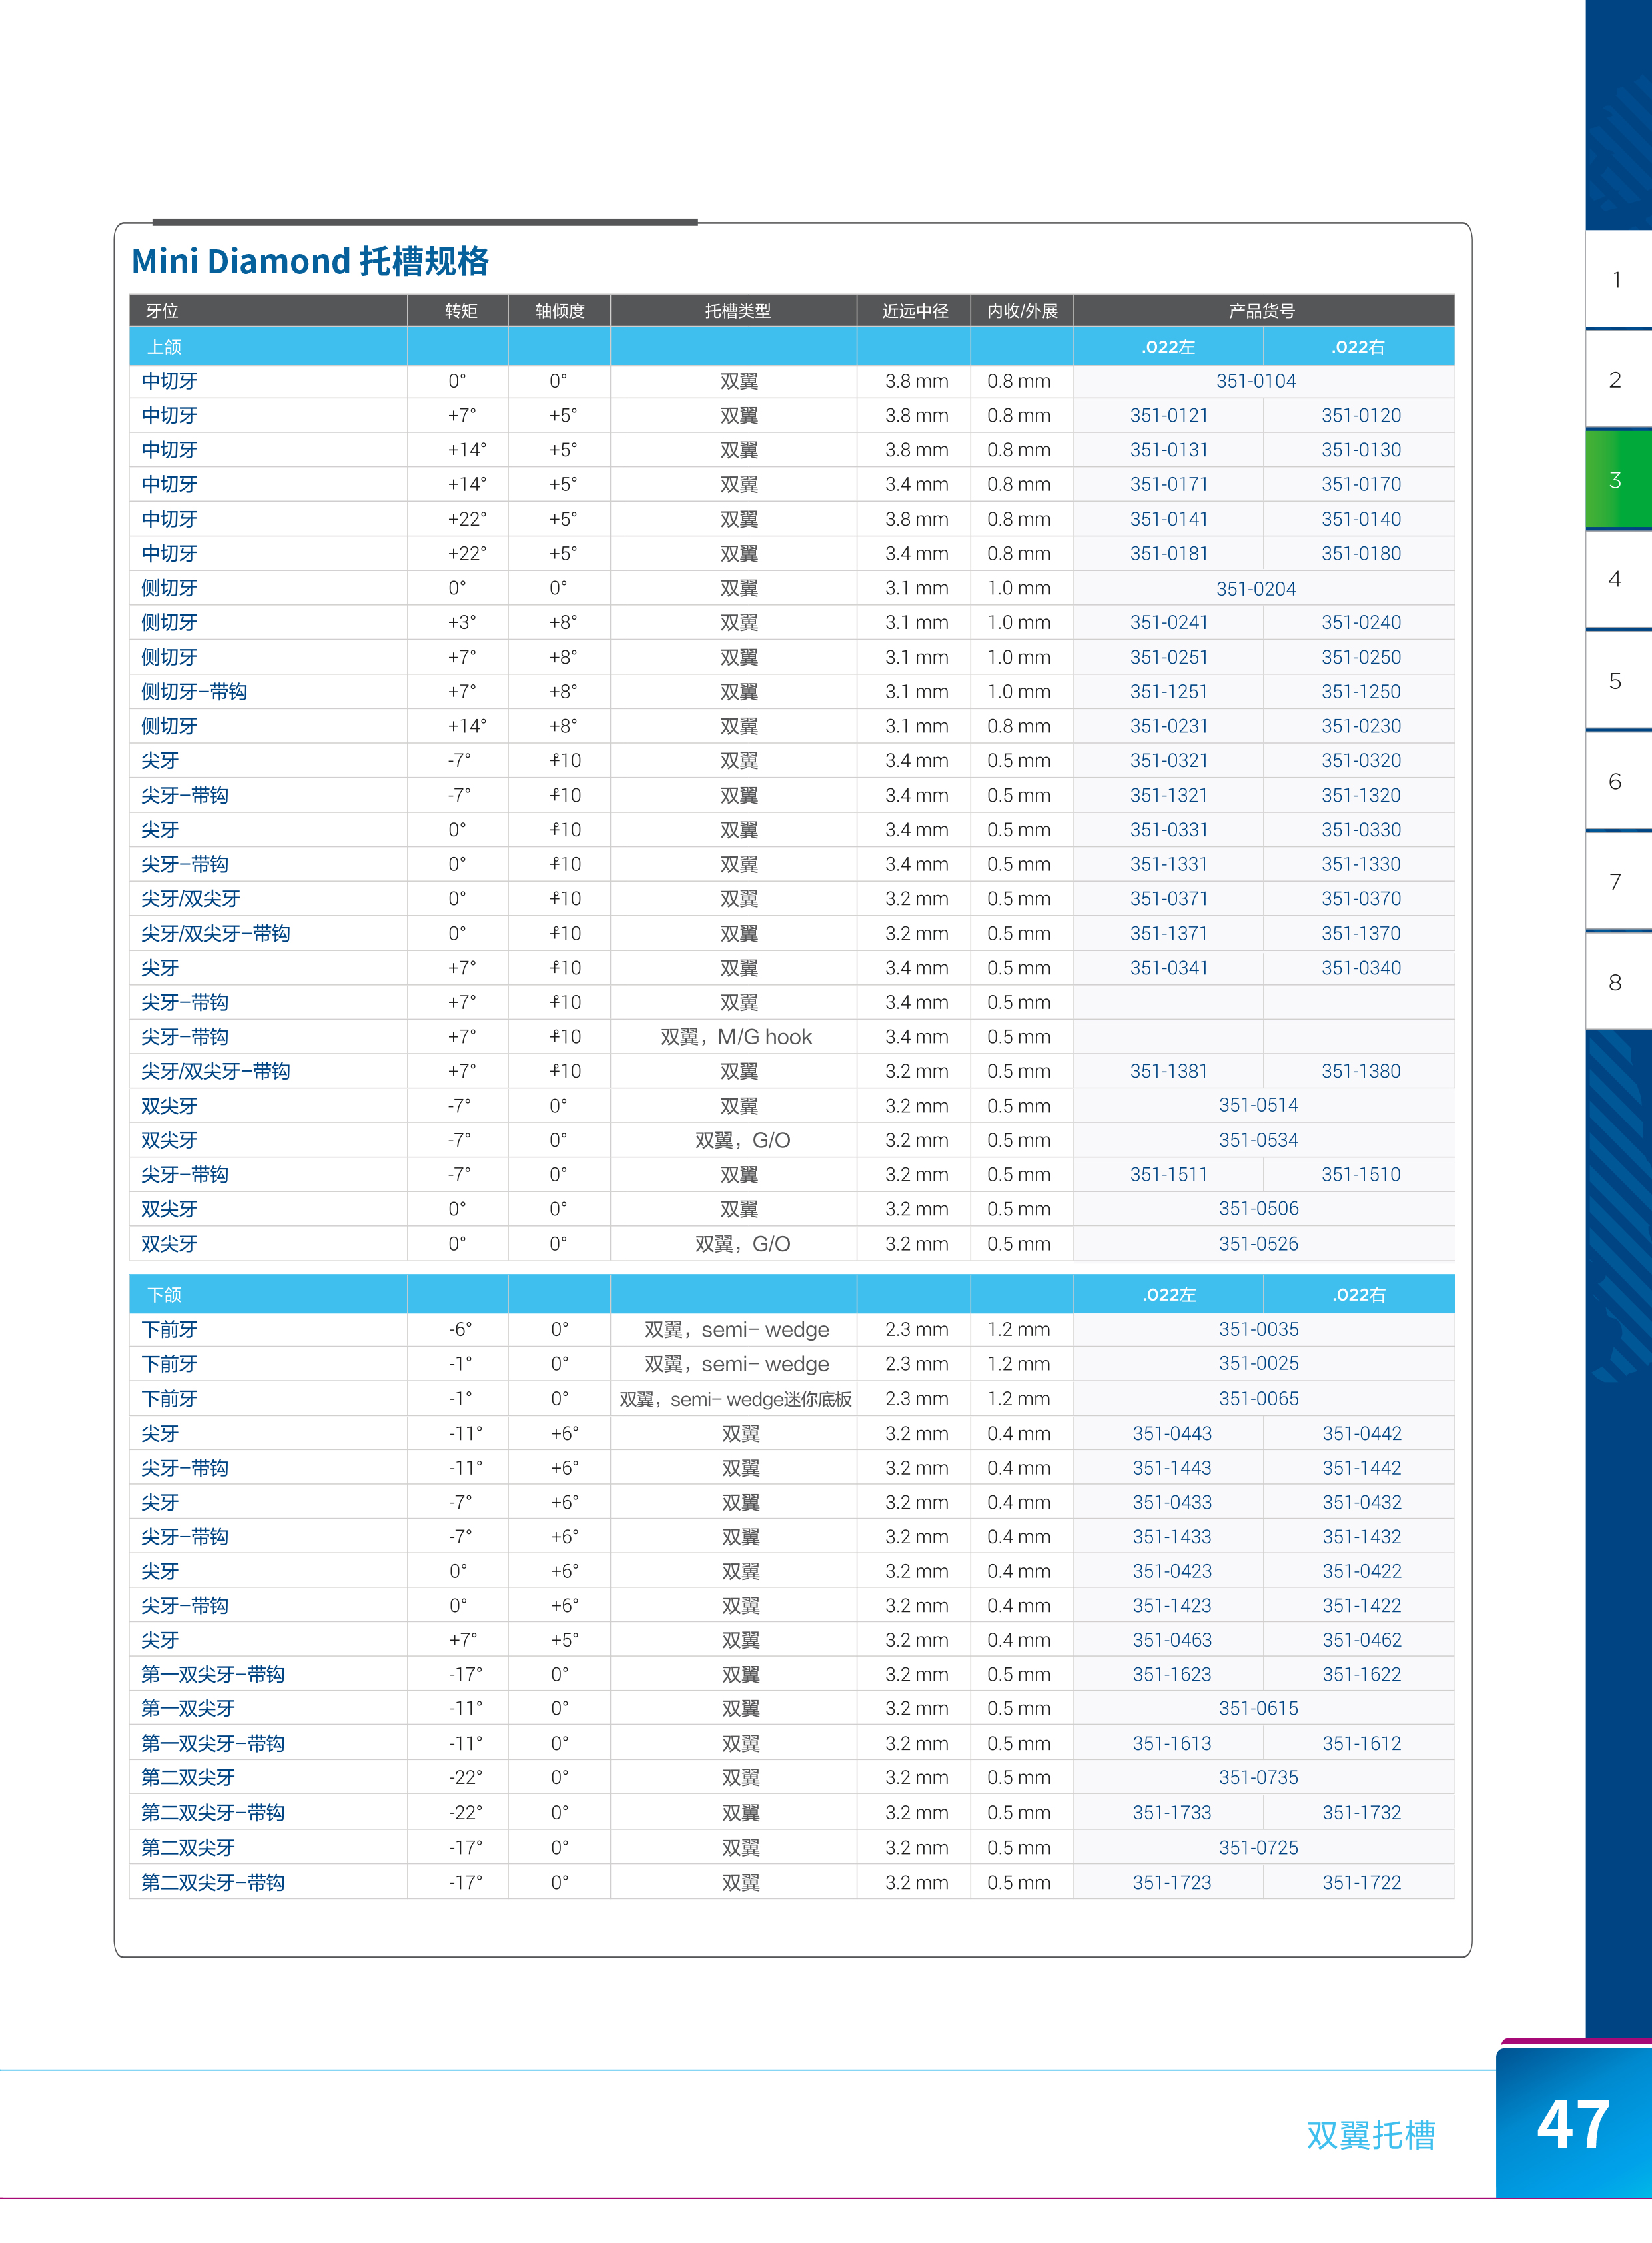This screenshot has width=1652, height=2243.
Task: Click product number 351-0121
Action: (1169, 415)
